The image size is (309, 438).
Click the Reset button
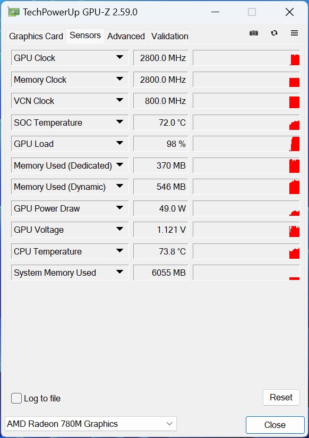pyautogui.click(x=281, y=397)
